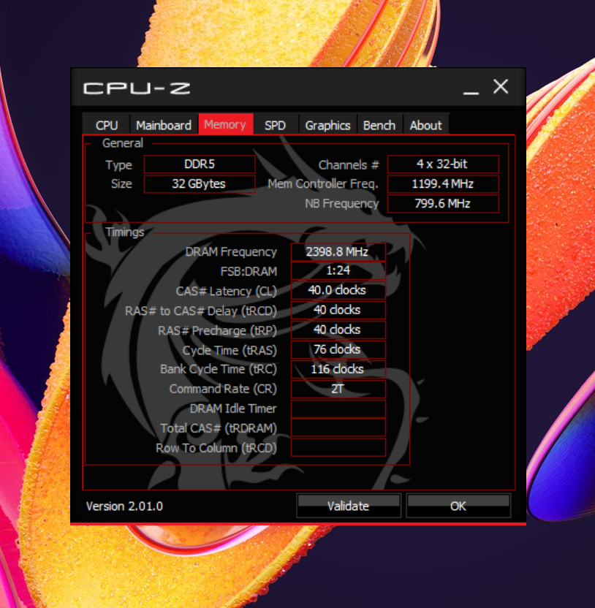This screenshot has width=595, height=608.
Task: Click the Total CAS# (tRDRAM) label
Action: click(219, 428)
